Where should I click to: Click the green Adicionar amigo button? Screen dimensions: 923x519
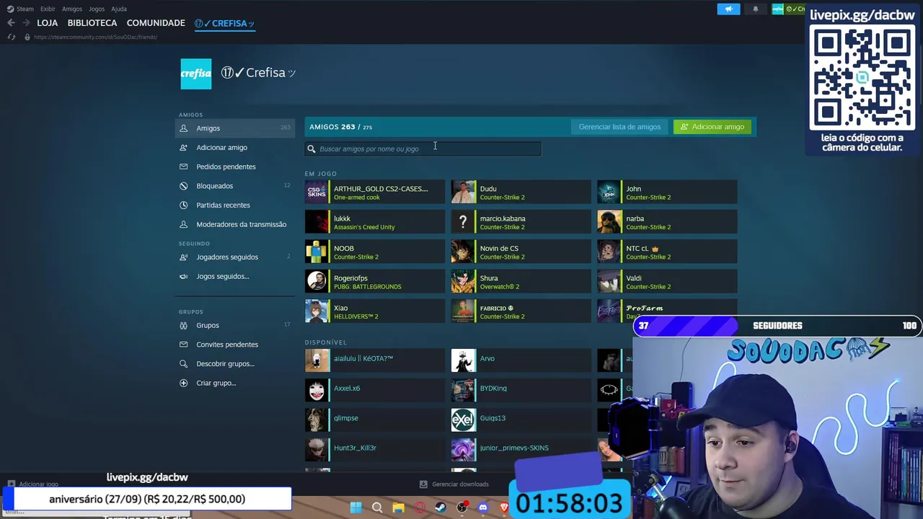(712, 127)
